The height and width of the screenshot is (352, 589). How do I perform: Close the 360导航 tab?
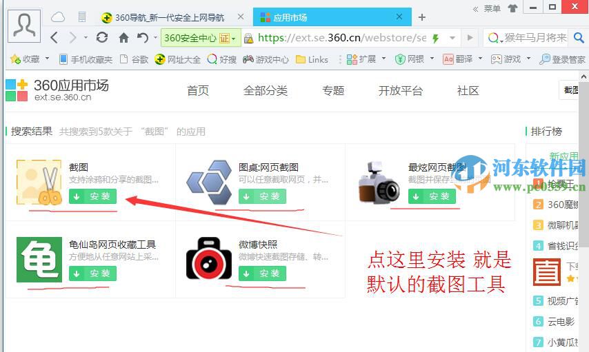coord(241,17)
